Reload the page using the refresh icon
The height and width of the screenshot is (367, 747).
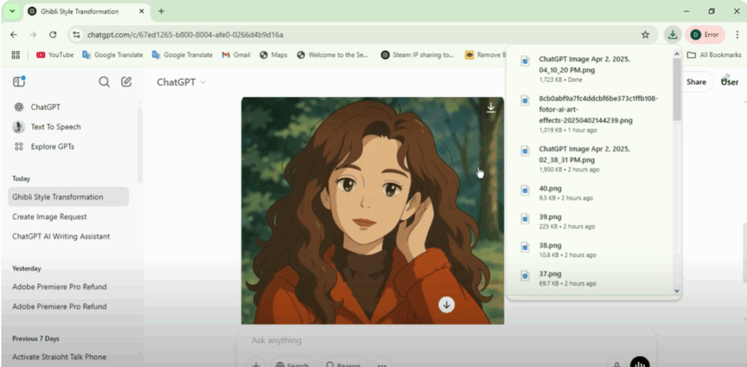pyautogui.click(x=53, y=34)
